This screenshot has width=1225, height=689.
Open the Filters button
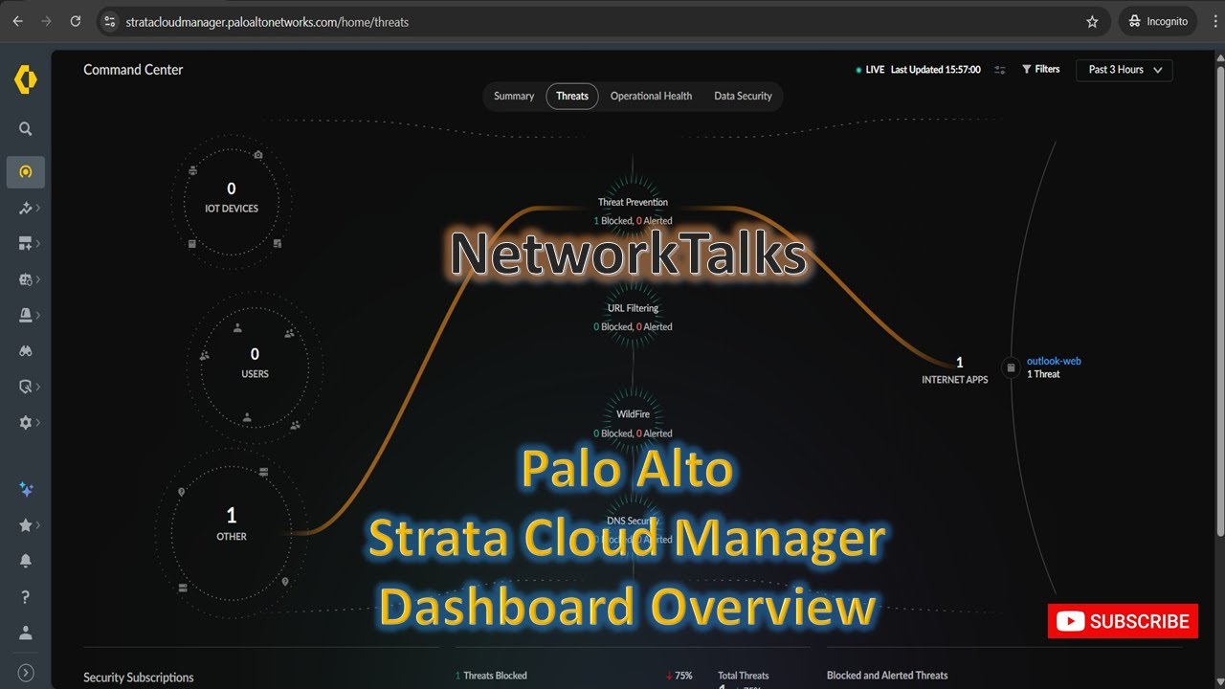click(1041, 69)
